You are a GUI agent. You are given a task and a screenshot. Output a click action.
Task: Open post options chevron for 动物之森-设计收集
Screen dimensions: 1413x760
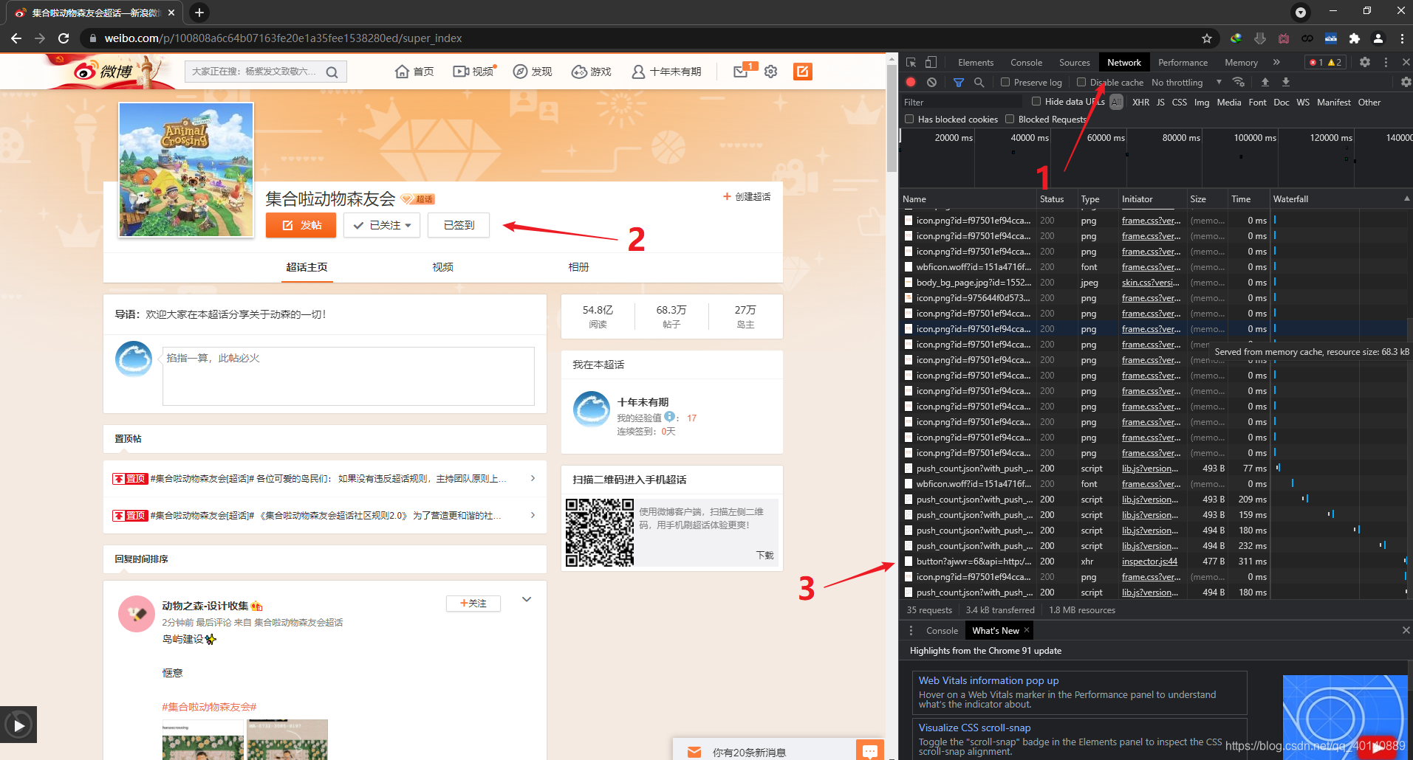pyautogui.click(x=527, y=599)
